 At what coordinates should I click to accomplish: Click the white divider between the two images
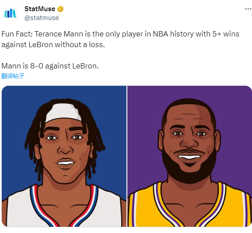(127, 156)
